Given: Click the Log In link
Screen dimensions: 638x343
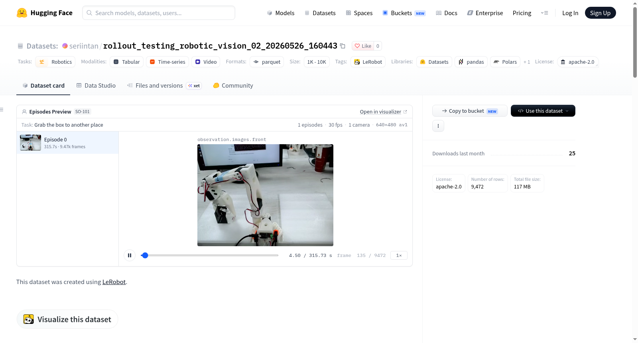Looking at the screenshot, I should click(570, 13).
